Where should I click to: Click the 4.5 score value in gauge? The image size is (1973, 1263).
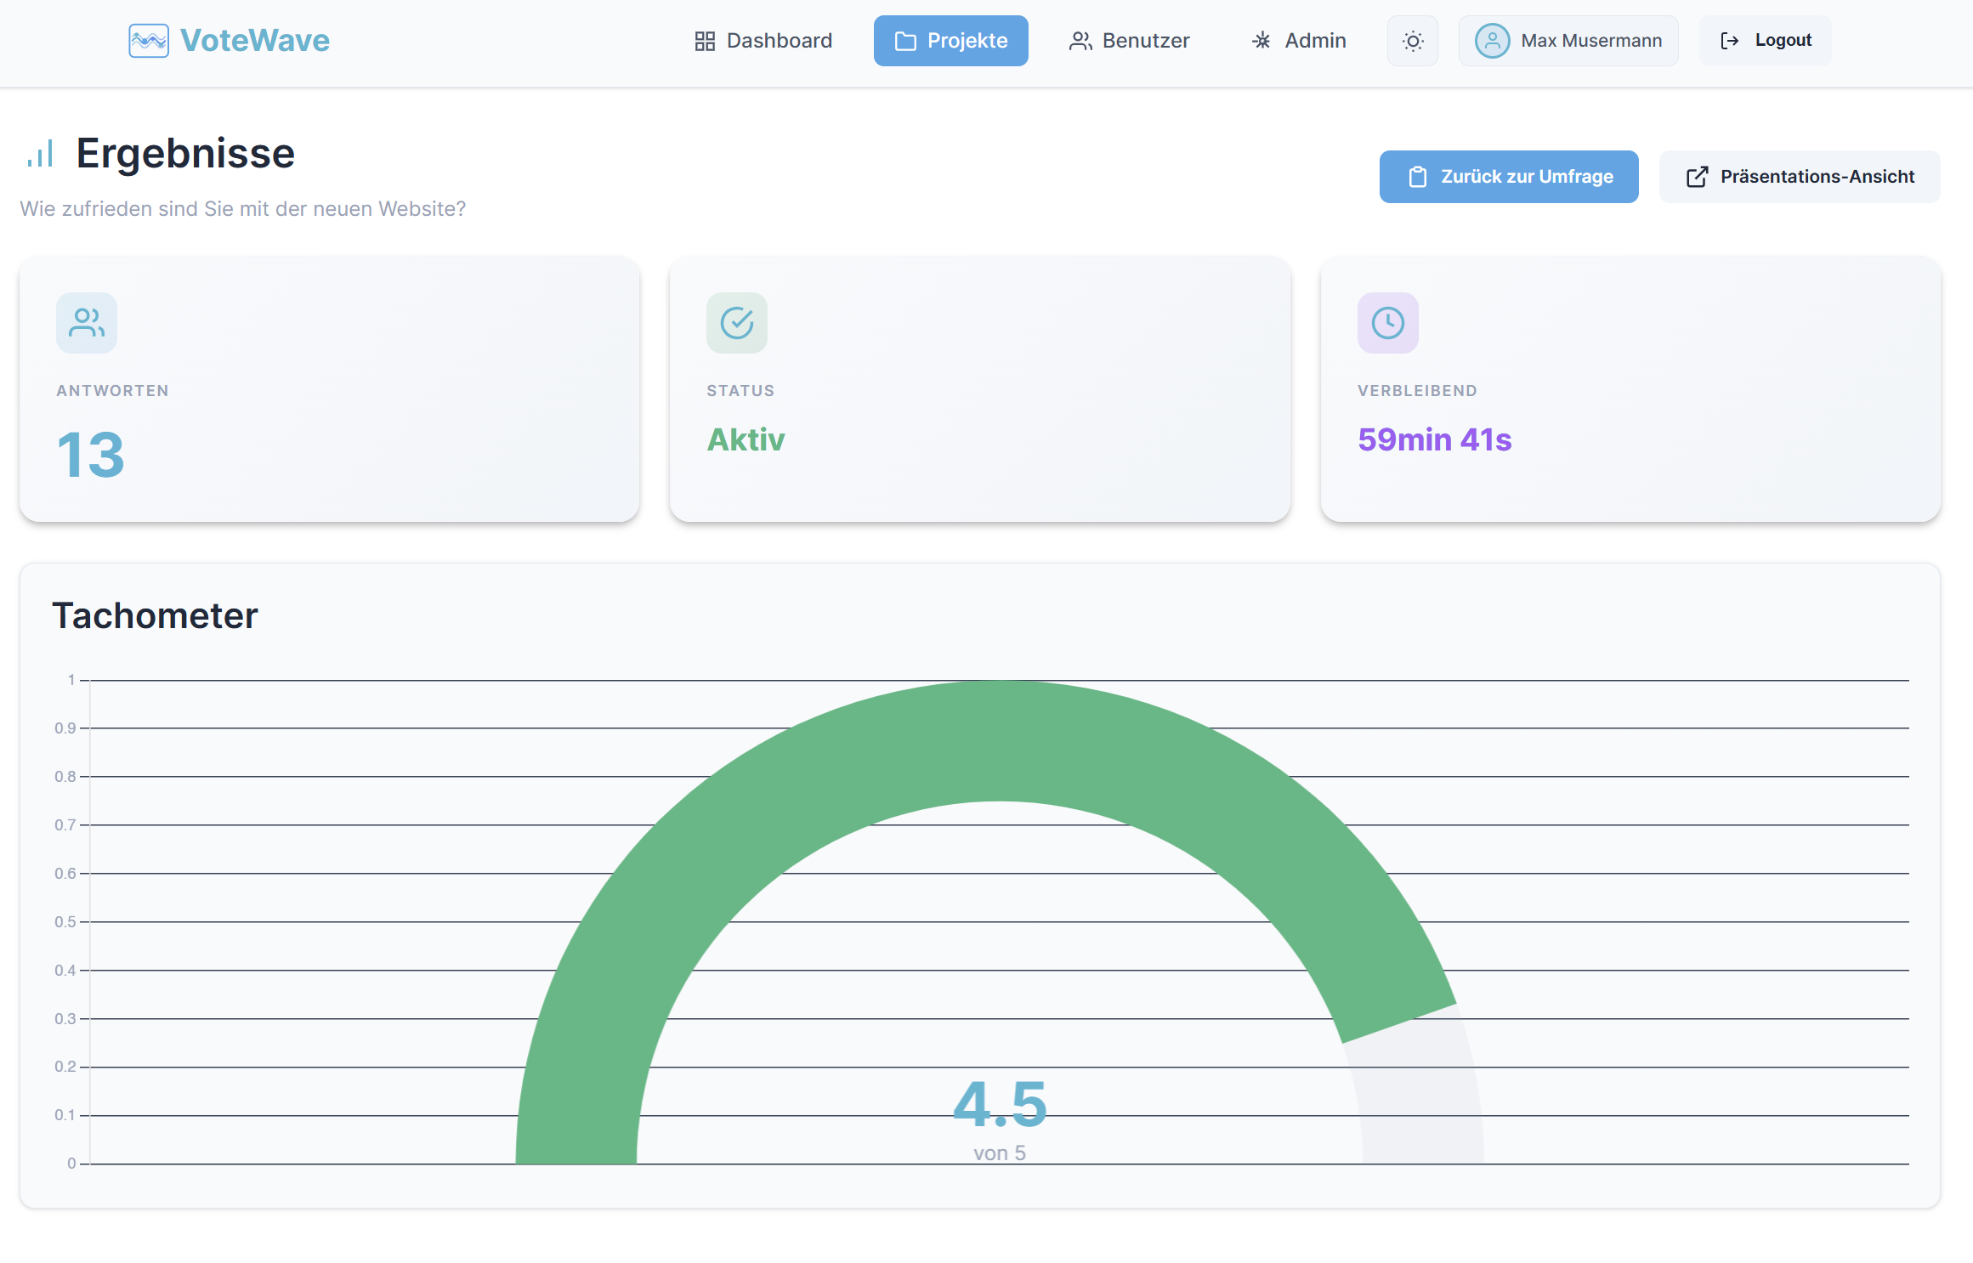point(1000,1104)
